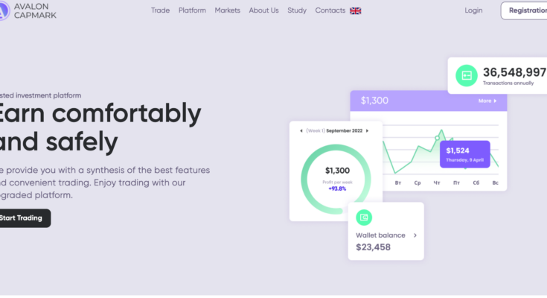The image size is (547, 298).
Task: Click the green wallet icon
Action: pyautogui.click(x=364, y=218)
